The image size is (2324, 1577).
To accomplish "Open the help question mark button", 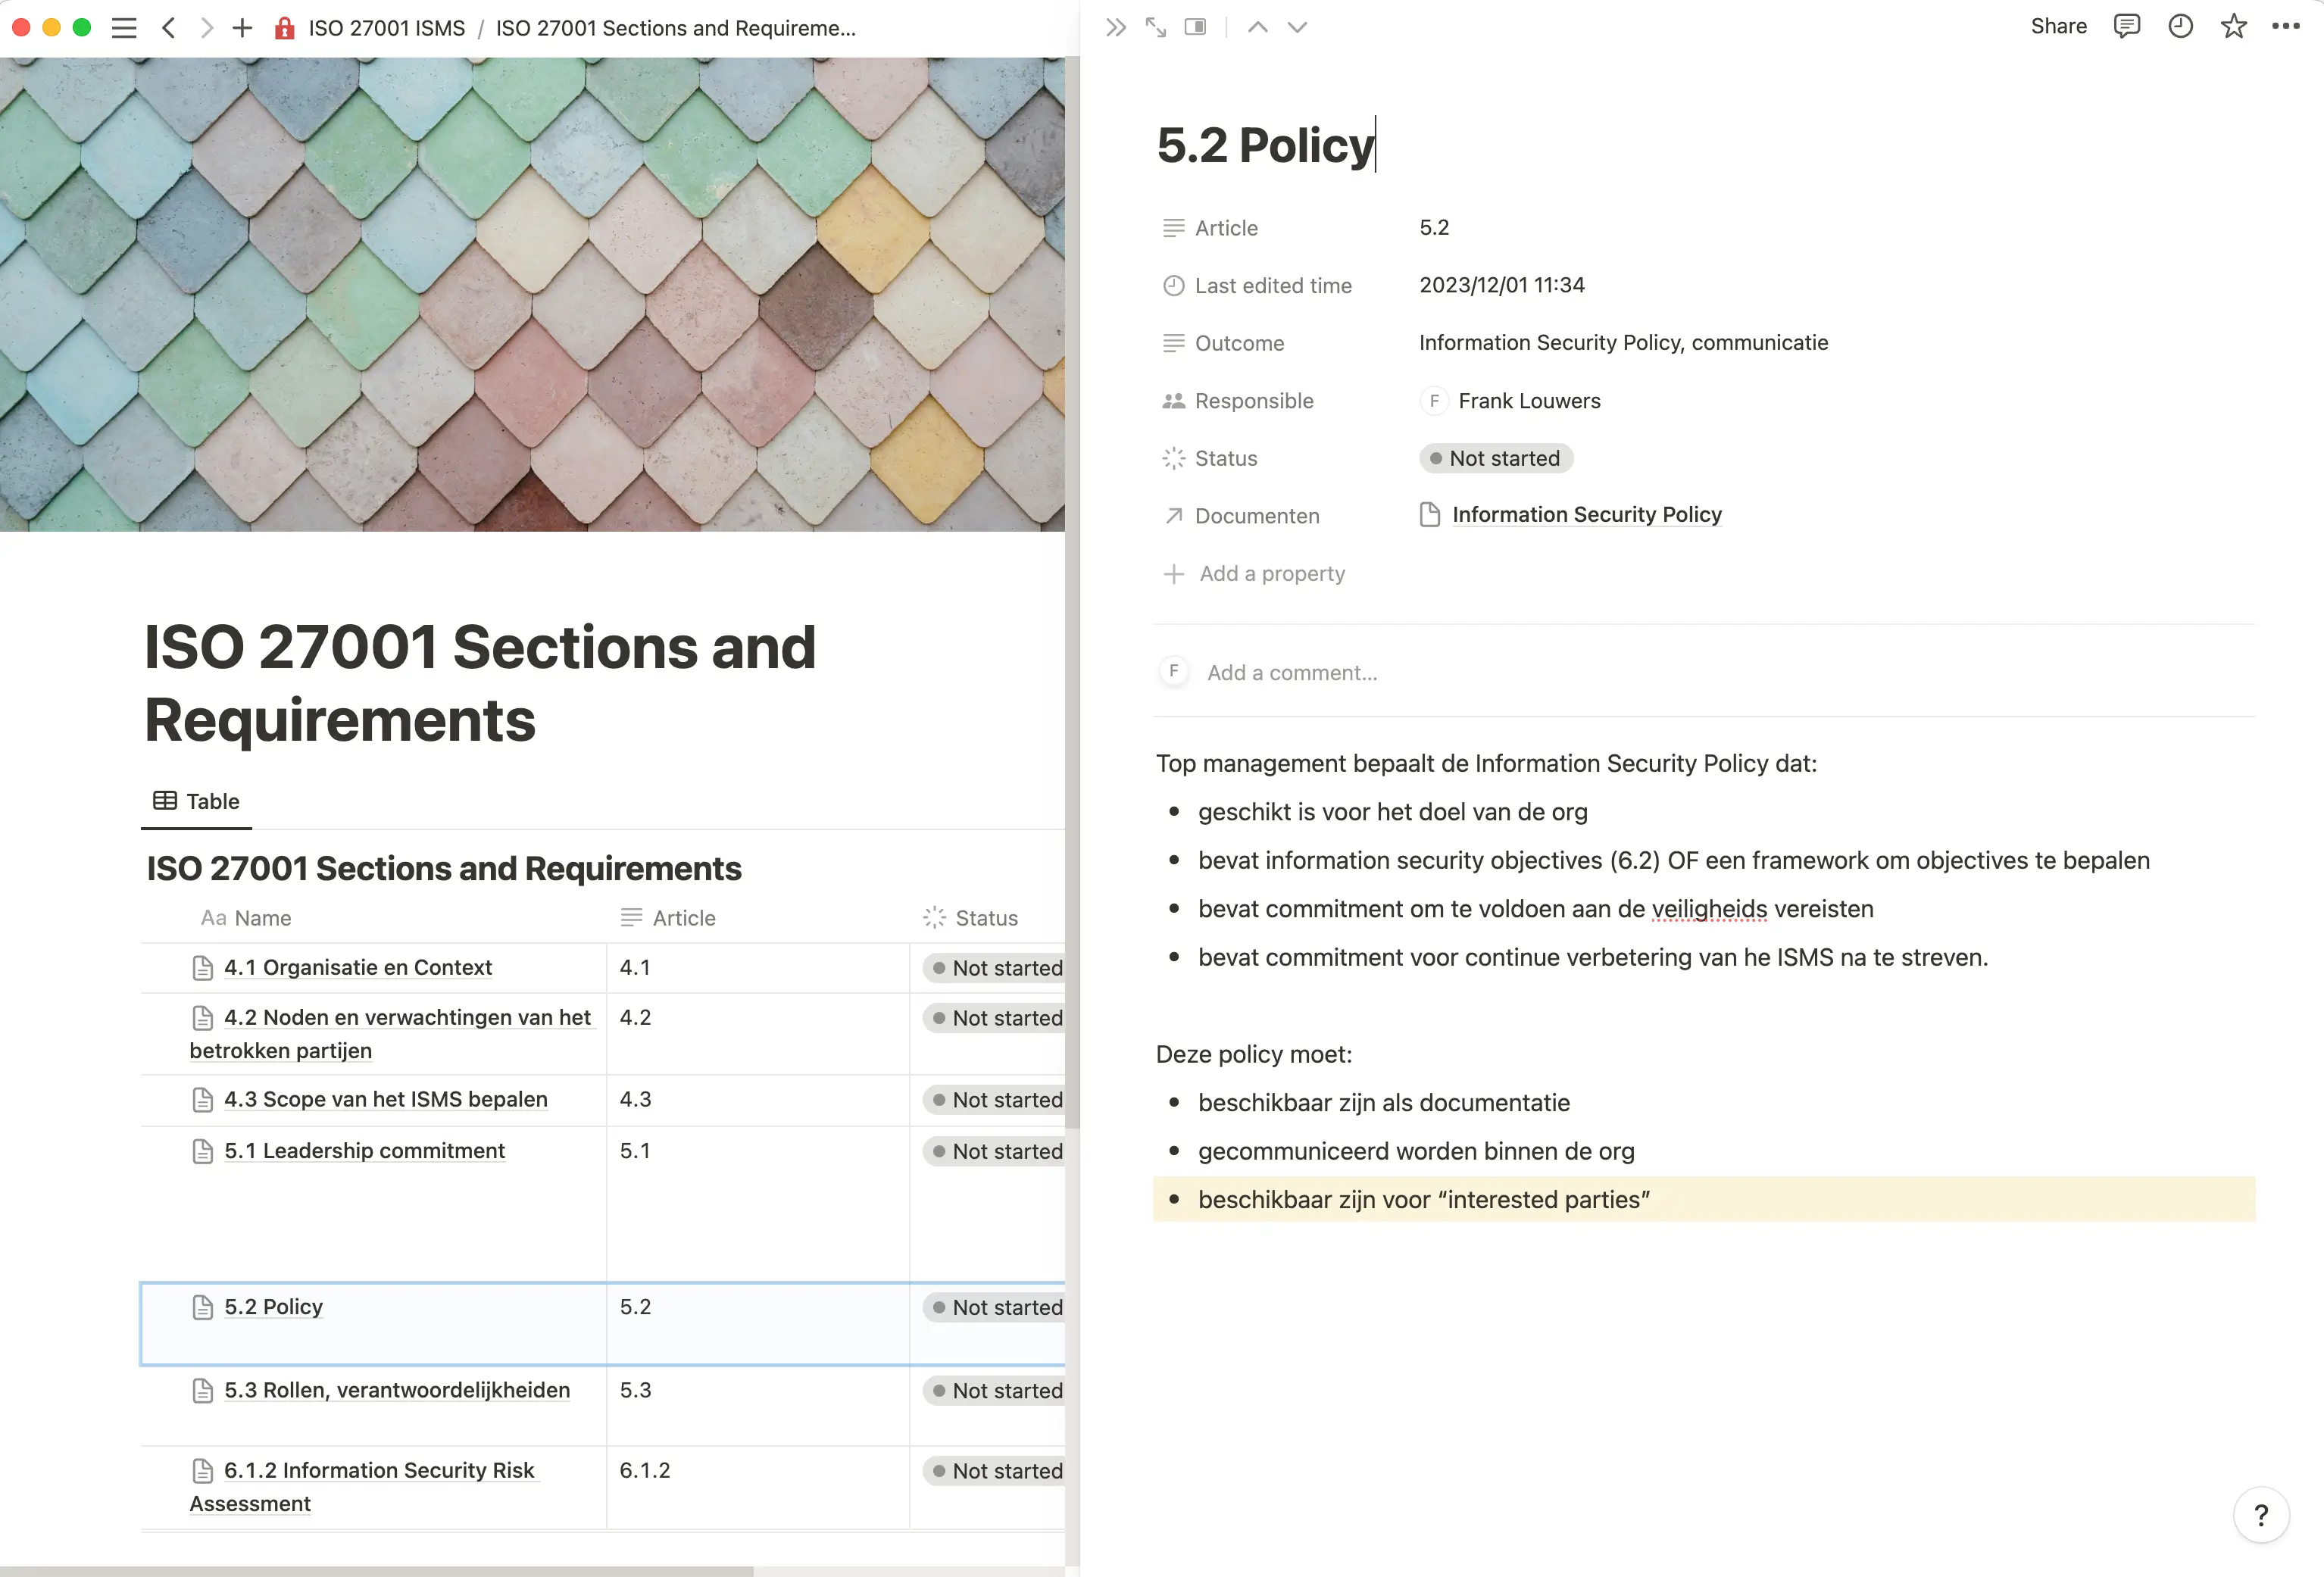I will click(2260, 1516).
